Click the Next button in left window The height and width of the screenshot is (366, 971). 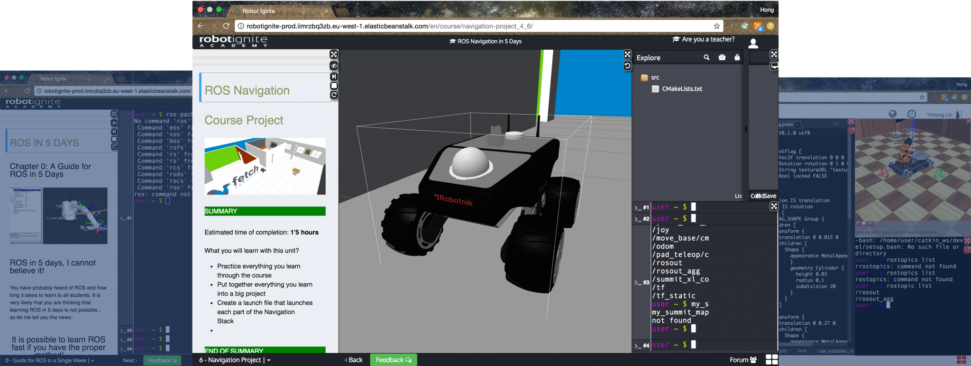point(130,360)
